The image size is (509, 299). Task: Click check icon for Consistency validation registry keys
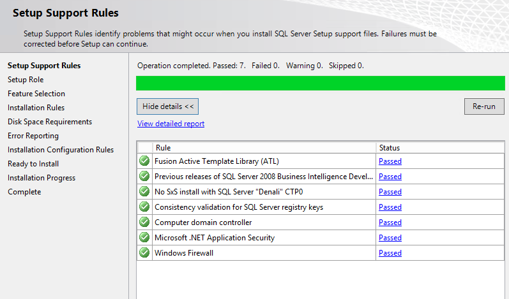coord(144,207)
